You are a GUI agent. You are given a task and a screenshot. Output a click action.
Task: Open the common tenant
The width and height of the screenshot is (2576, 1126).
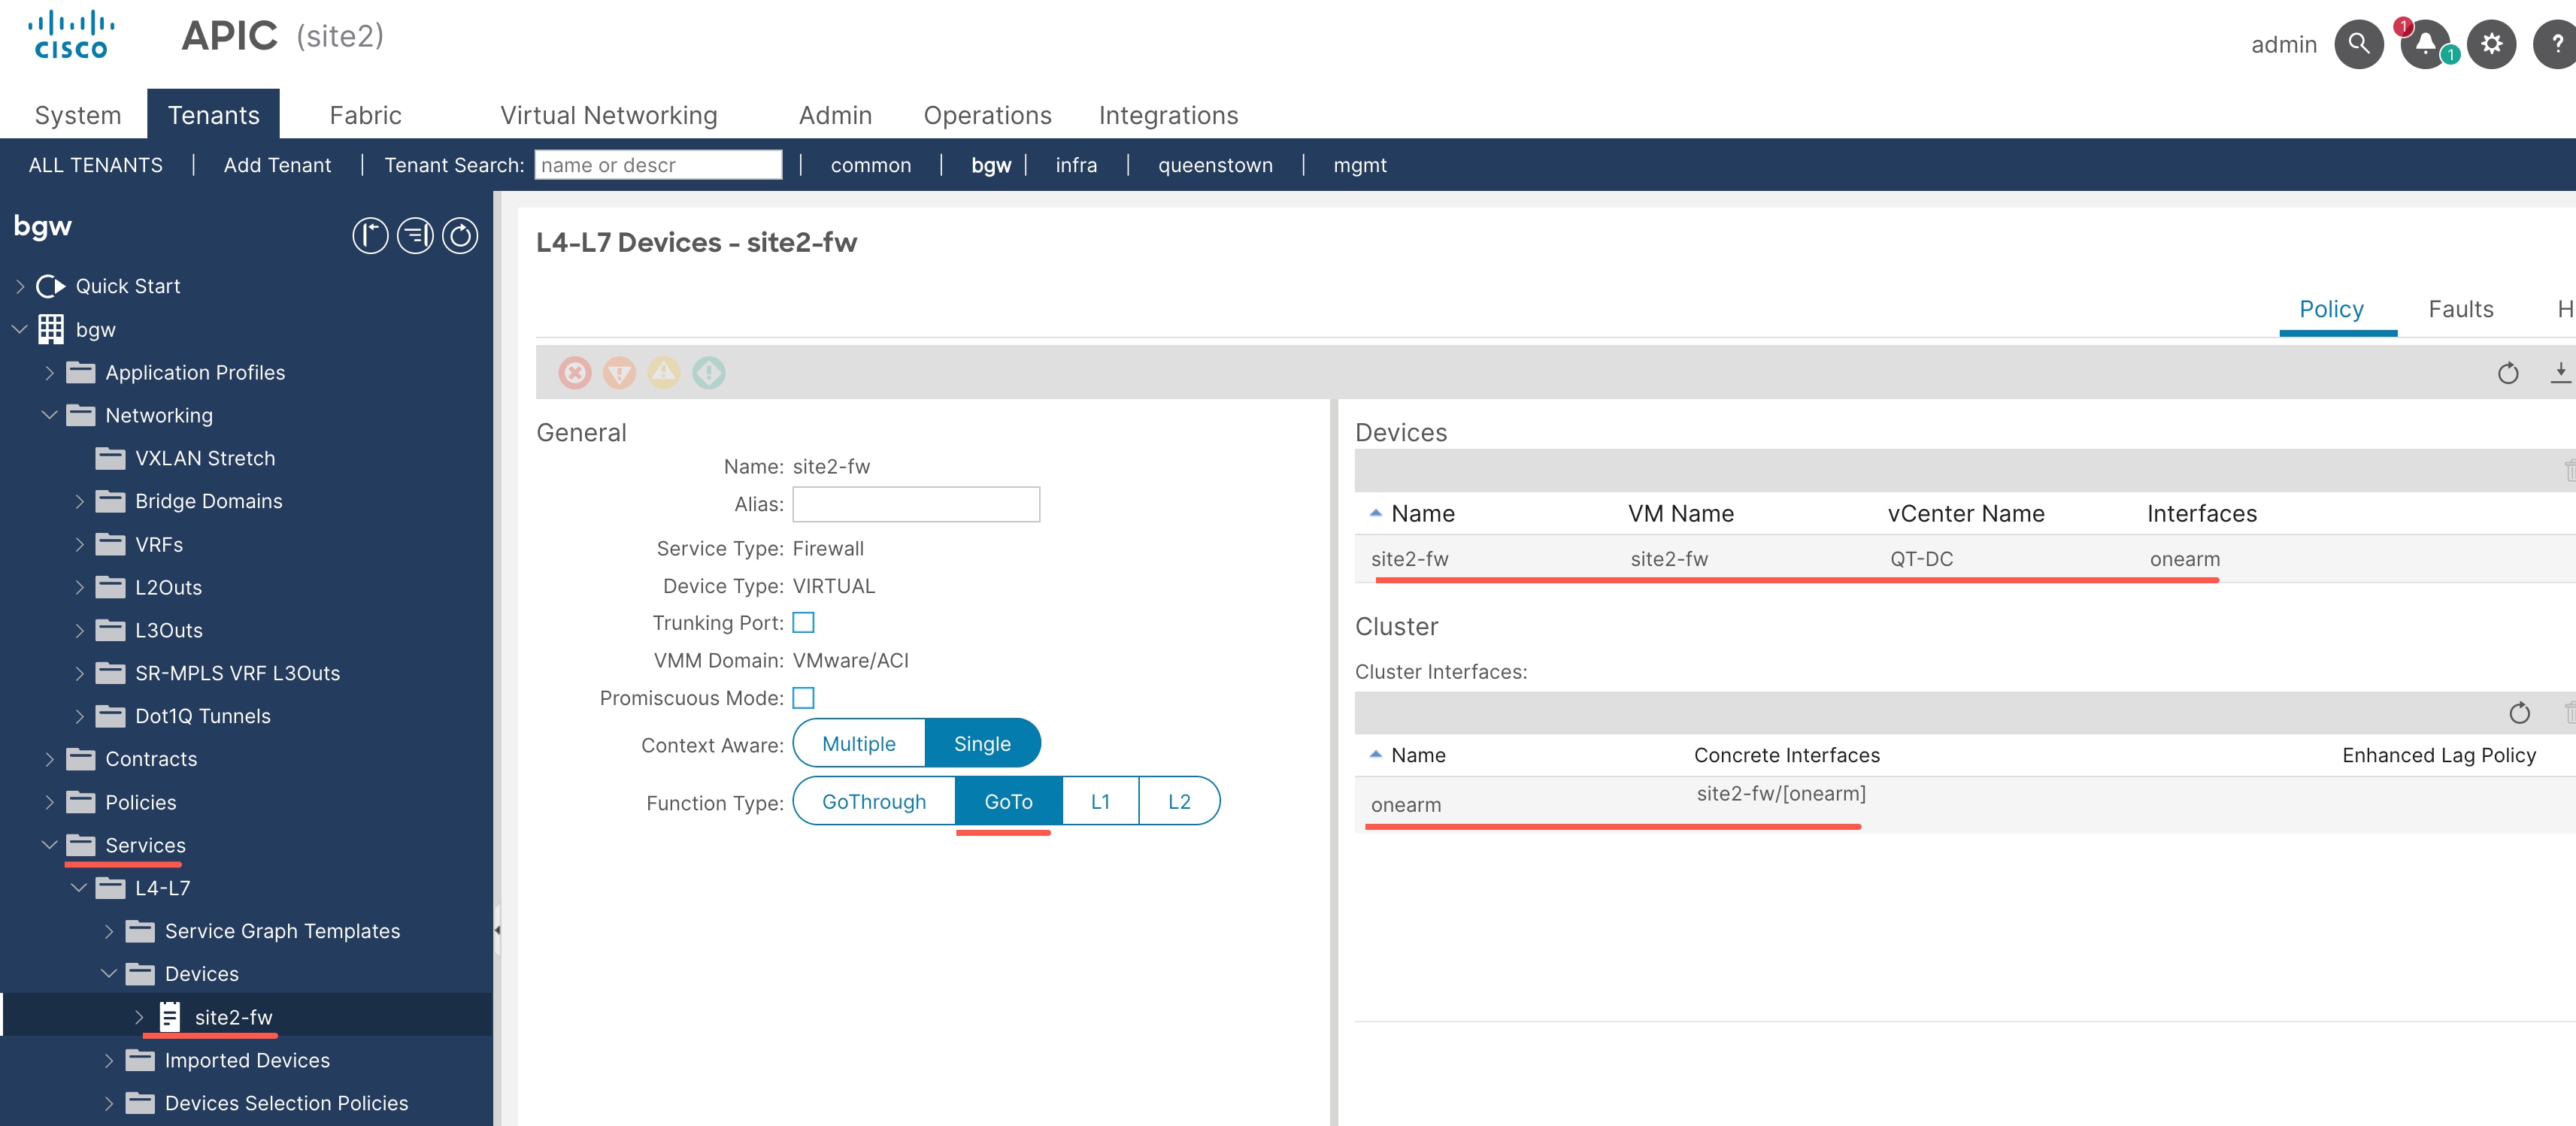(x=870, y=165)
